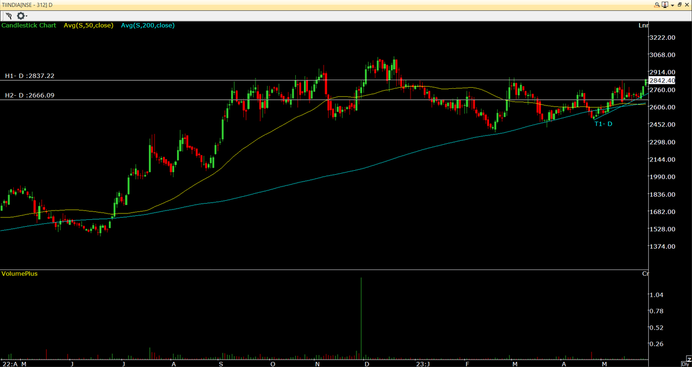Click the H2- D :2666.09 horizontal line label
692x367 pixels.
(x=28, y=95)
